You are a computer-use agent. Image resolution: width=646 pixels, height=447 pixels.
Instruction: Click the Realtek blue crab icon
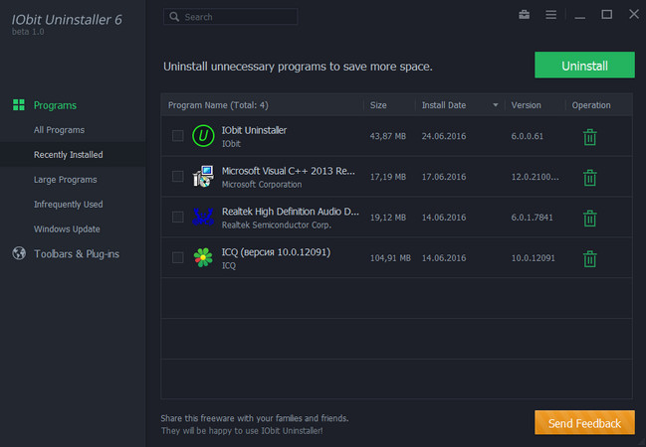203,217
